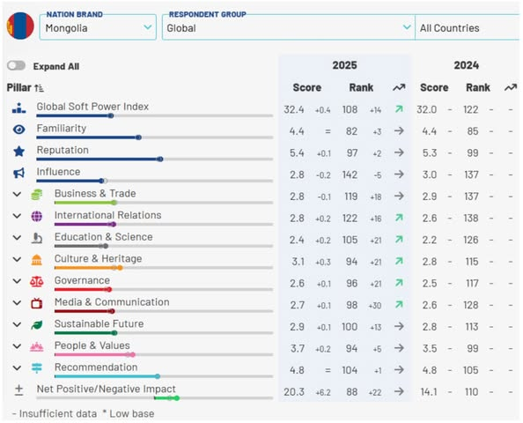
Task: Click the 2024 Rank column header
Action: [x=477, y=87]
